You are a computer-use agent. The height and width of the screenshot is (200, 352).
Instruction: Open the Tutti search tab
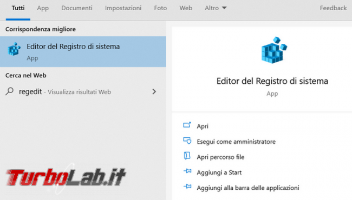18,8
